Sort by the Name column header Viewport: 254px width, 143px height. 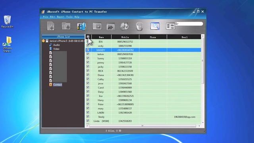[102, 37]
